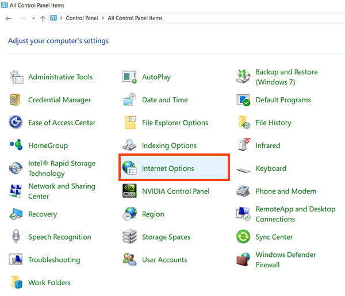Open the NVIDIA Control Panel icon
The height and width of the screenshot is (296, 345).
click(130, 191)
